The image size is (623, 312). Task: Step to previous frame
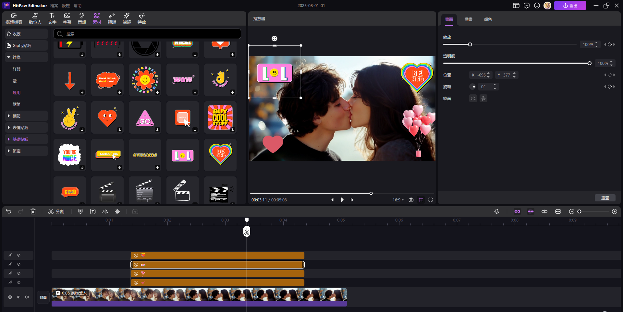[333, 200]
